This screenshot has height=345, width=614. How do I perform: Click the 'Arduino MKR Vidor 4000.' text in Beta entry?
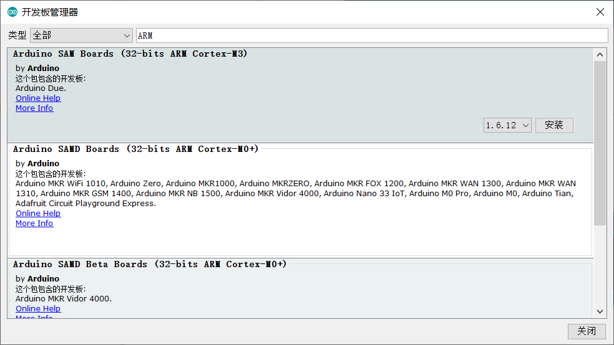click(64, 299)
